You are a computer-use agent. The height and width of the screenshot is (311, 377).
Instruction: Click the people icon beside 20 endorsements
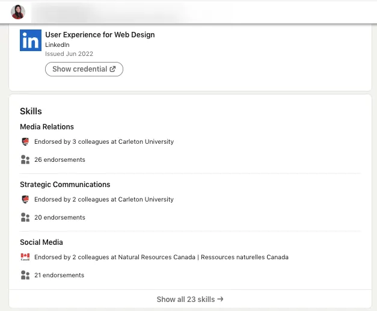(25, 217)
